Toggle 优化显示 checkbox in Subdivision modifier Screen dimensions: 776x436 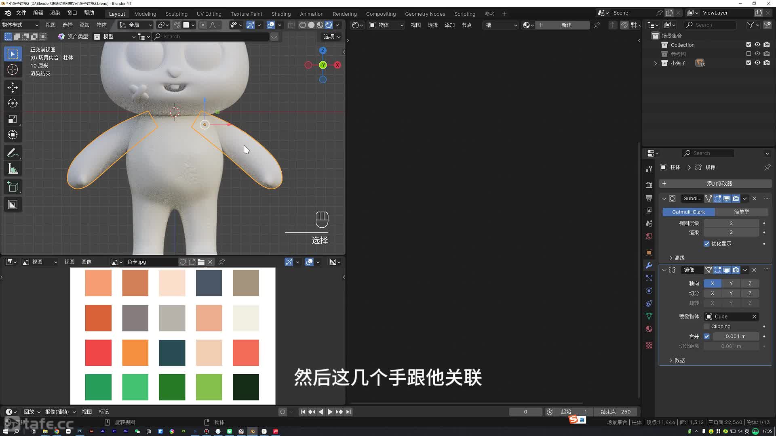pos(706,243)
